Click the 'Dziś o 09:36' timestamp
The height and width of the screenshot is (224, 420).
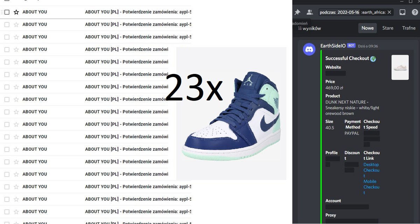point(368,46)
